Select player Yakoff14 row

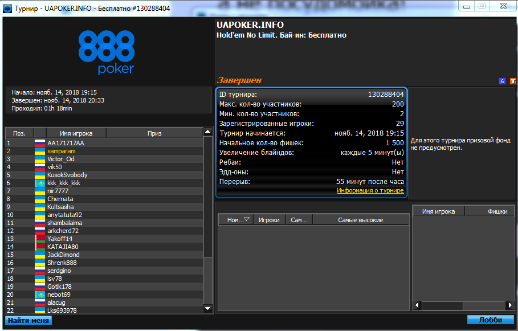tap(104, 239)
